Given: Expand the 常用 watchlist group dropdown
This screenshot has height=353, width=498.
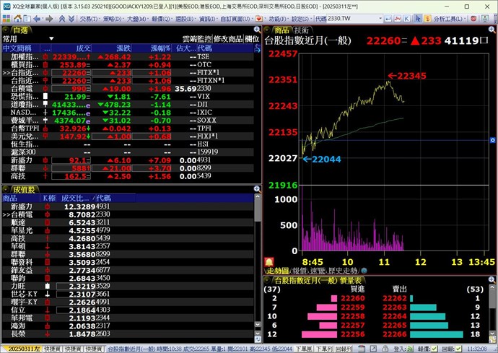Looking at the screenshot, I should [x=51, y=38].
